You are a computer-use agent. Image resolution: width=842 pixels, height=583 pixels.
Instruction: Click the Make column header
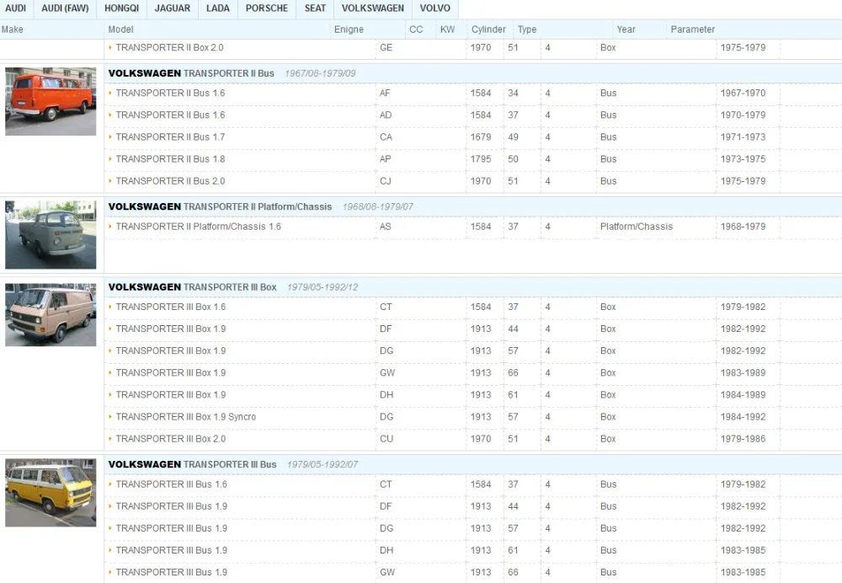13,29
